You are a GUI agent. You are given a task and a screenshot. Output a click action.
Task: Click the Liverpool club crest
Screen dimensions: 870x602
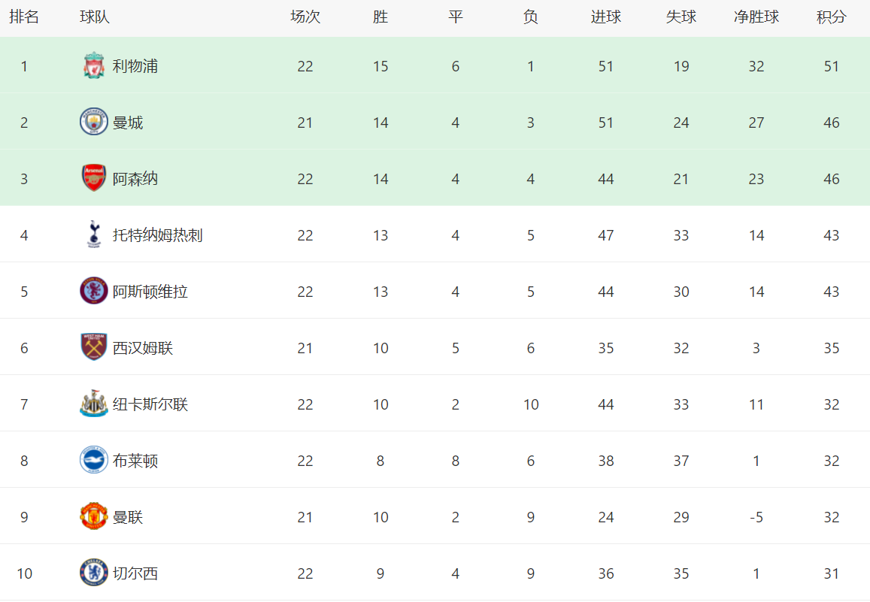(x=94, y=66)
